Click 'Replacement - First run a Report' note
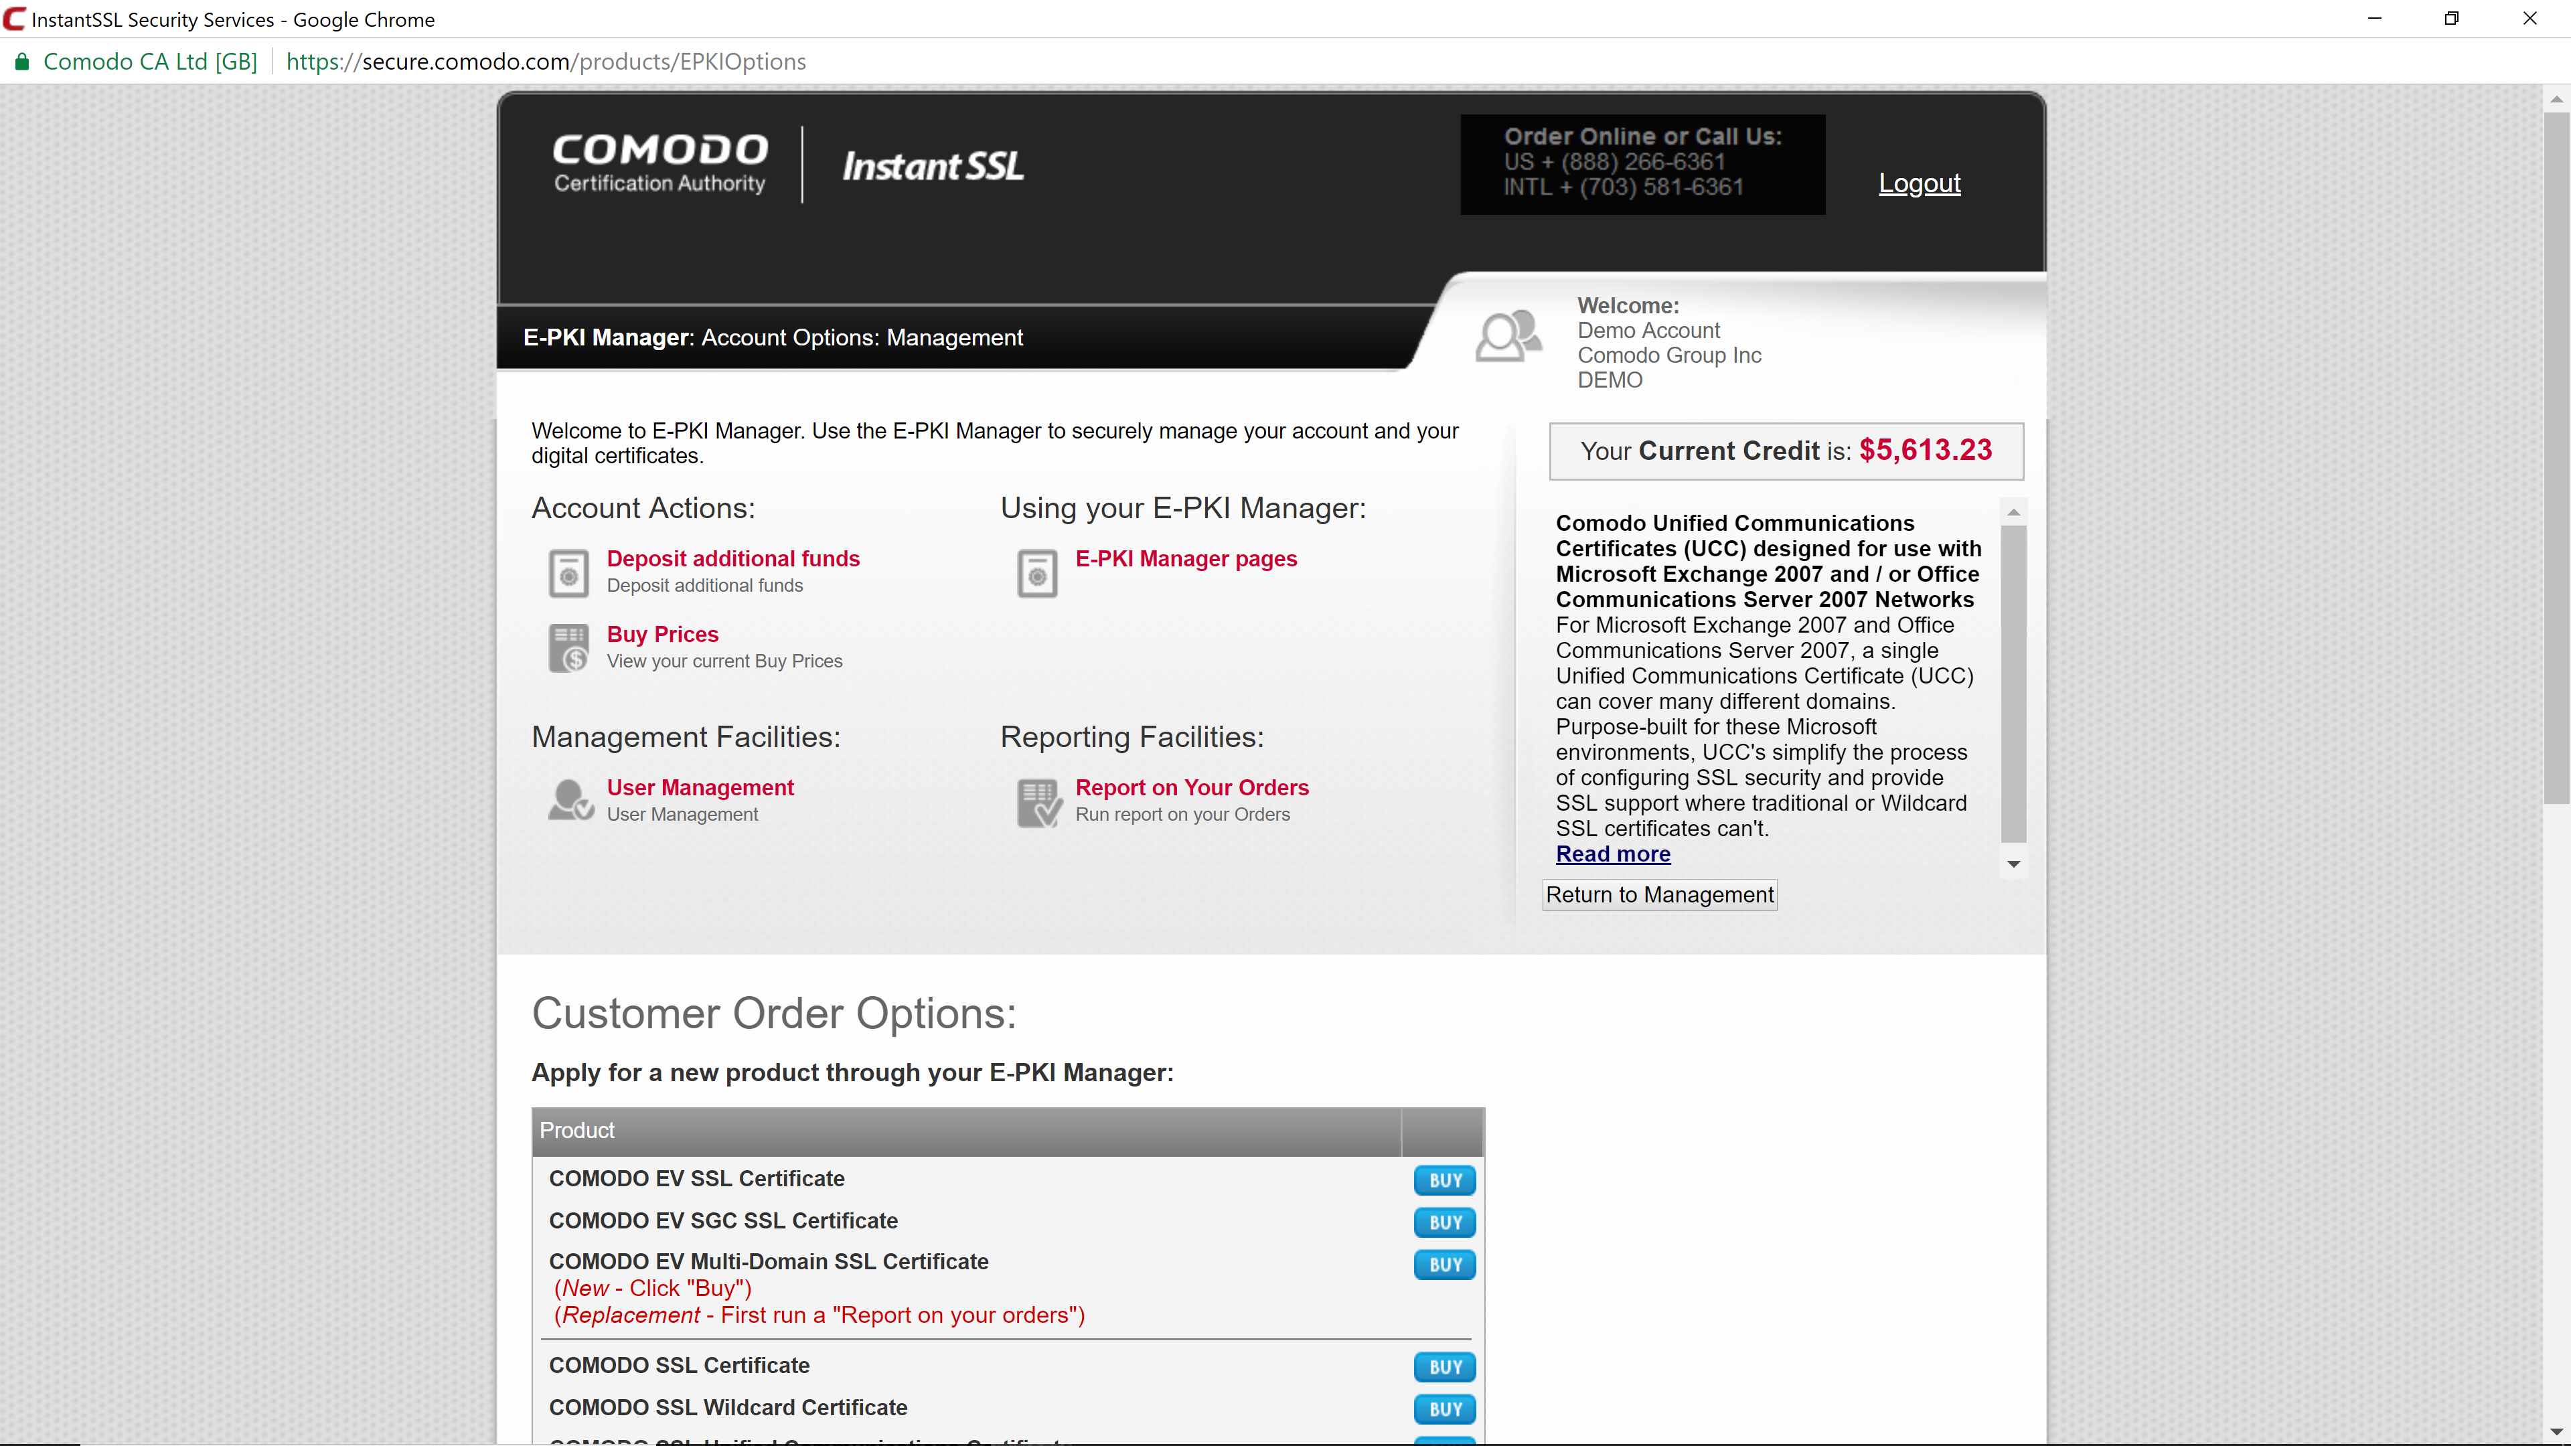 [x=820, y=1315]
